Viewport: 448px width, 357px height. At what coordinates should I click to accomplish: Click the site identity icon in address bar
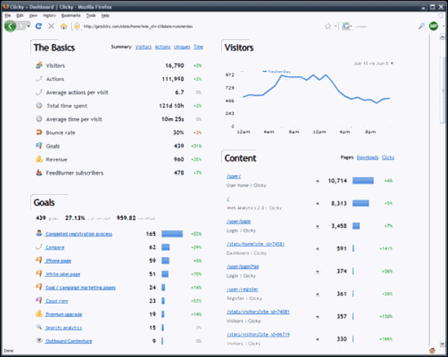pyautogui.click(x=76, y=27)
